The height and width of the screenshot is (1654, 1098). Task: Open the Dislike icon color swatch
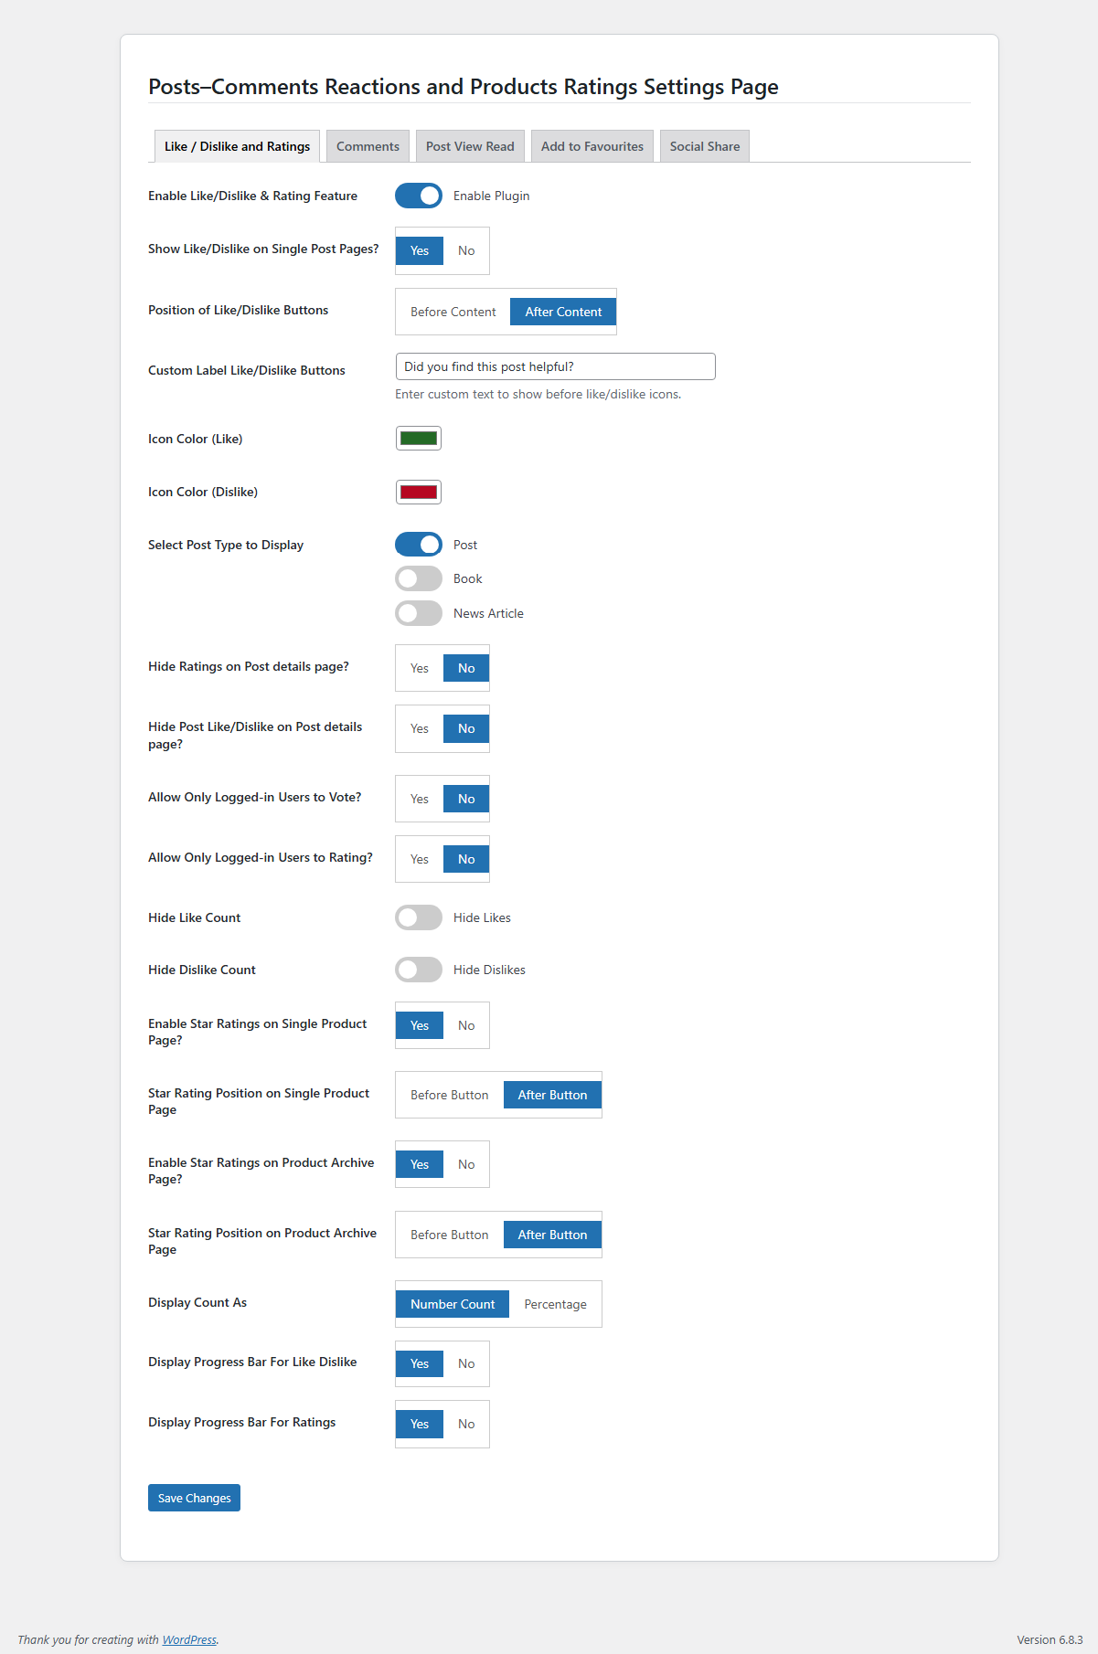419,492
